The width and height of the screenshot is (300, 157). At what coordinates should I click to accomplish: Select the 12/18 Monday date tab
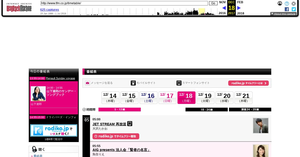click(x=186, y=98)
